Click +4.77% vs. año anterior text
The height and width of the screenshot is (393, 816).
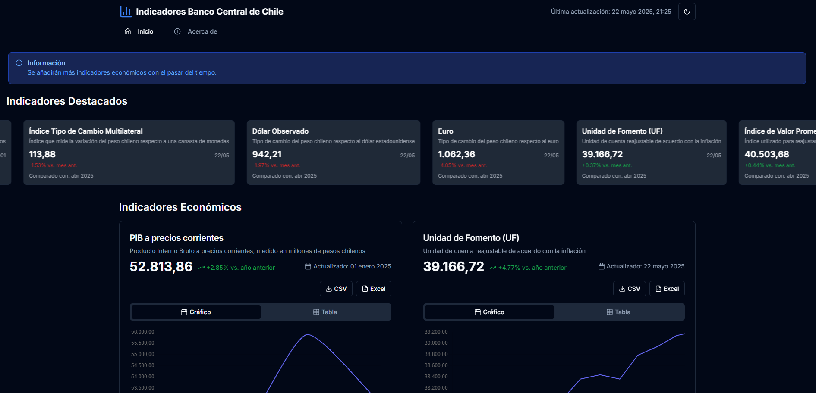[x=532, y=268]
